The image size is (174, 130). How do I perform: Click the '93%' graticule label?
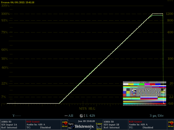pos(4,20)
